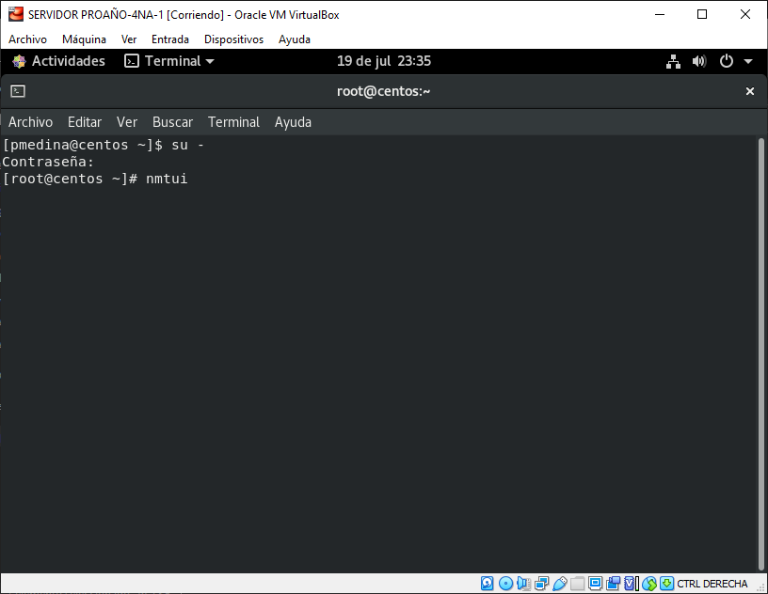Open the terminal Ver menu

tap(127, 122)
